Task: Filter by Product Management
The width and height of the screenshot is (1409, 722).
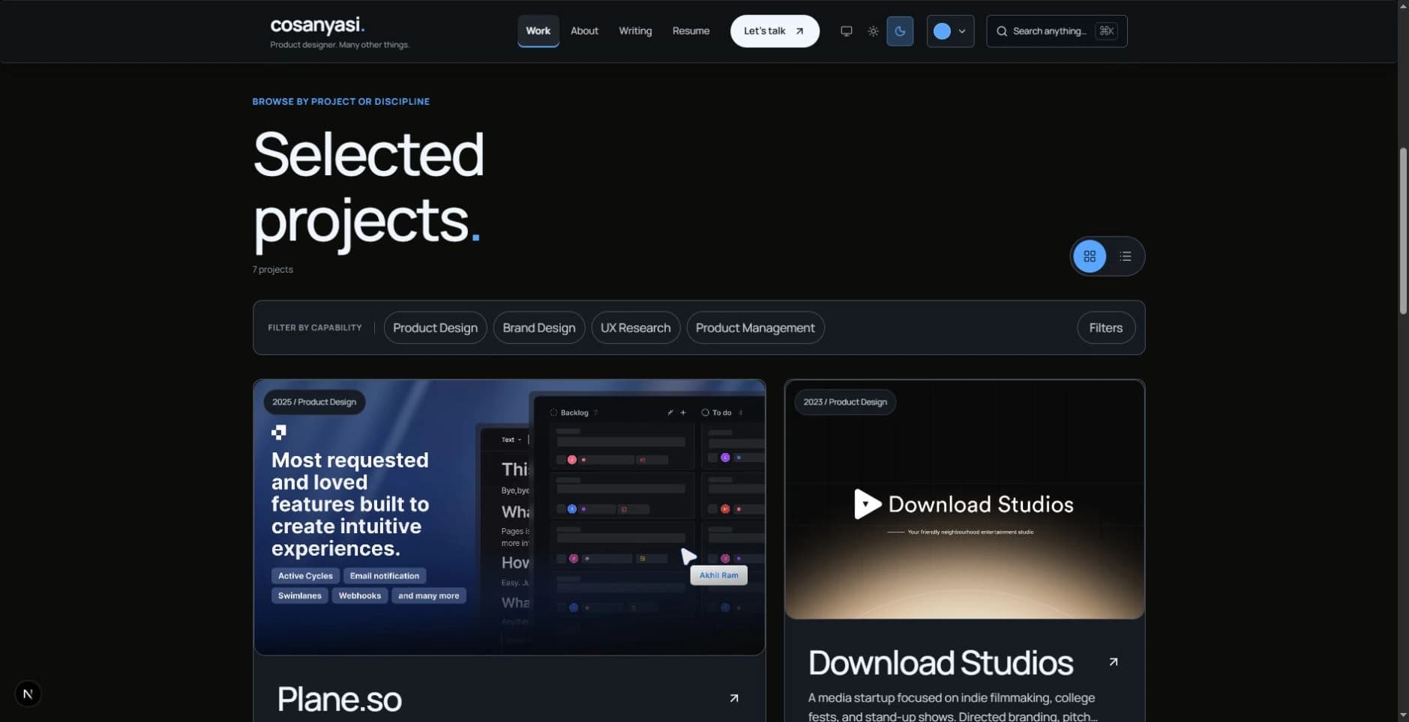Action: [755, 328]
